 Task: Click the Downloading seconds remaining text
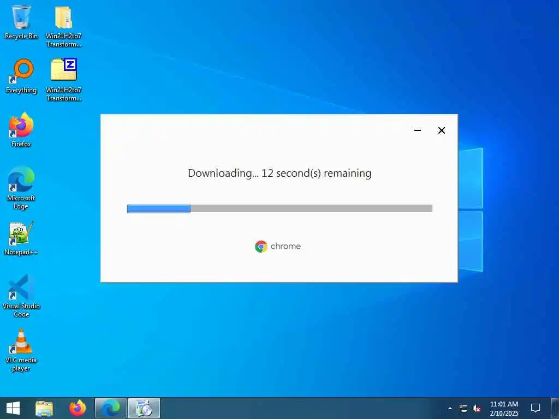[279, 173]
